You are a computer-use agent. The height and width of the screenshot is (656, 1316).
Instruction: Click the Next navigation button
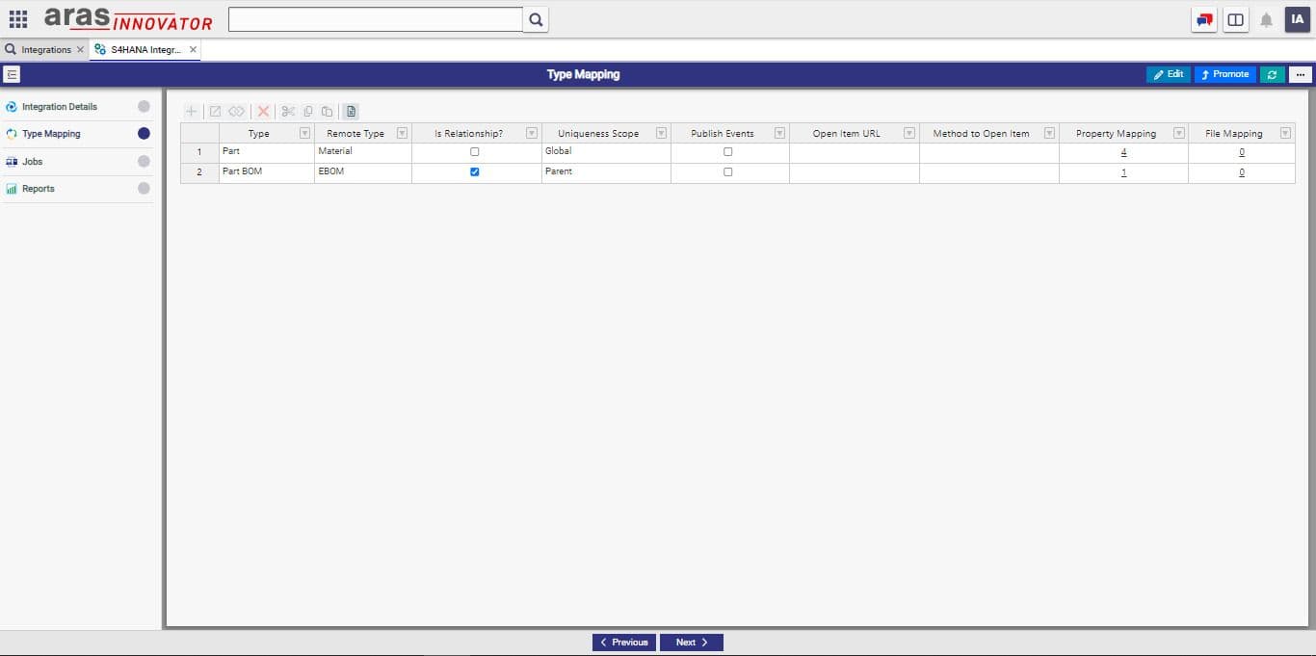[692, 643]
